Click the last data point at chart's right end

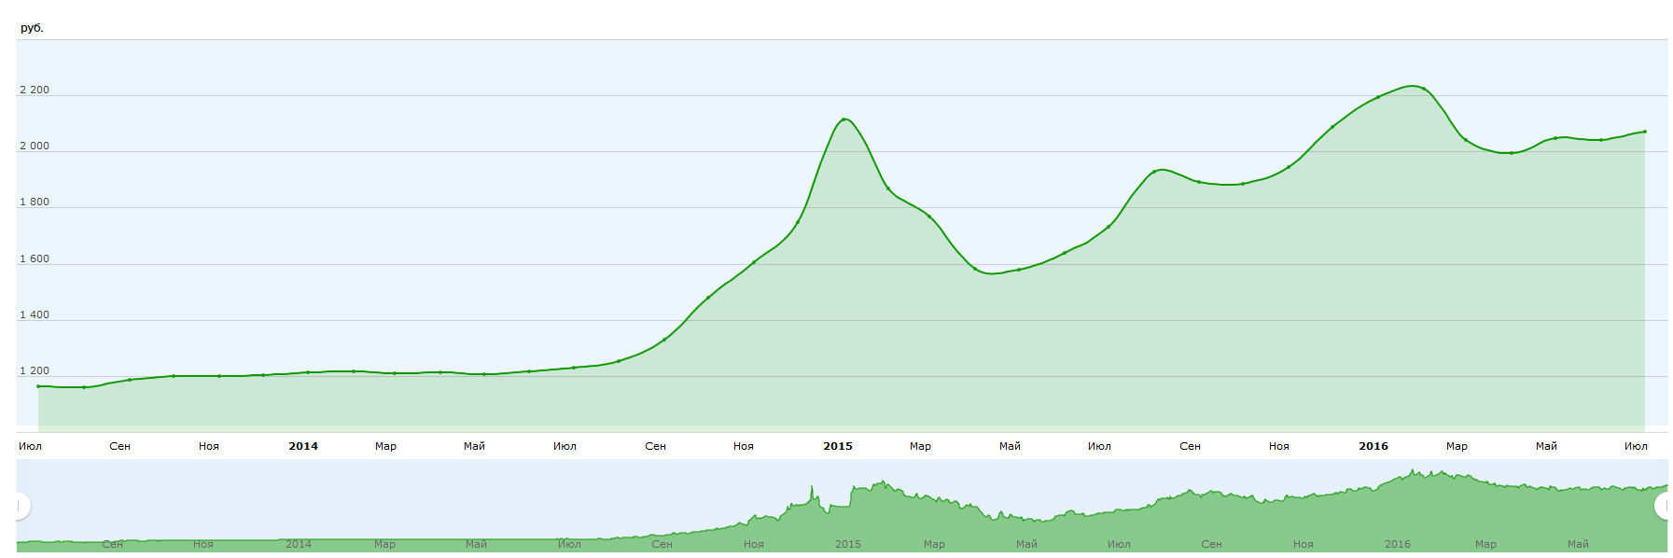click(1644, 132)
